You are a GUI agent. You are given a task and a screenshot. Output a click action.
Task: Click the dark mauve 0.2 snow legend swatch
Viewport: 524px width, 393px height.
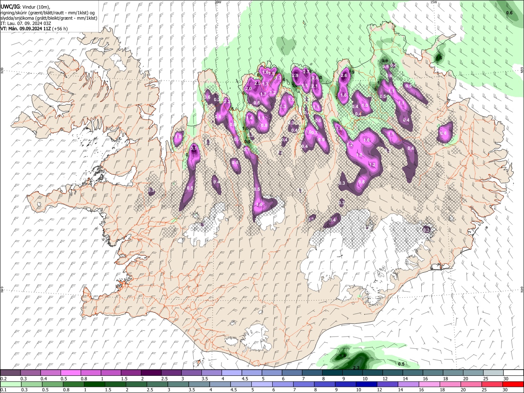click(10, 373)
